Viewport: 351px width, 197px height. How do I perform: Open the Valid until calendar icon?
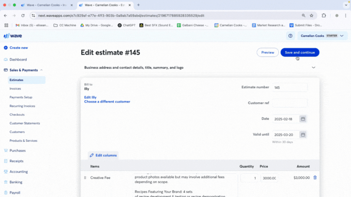(303, 135)
